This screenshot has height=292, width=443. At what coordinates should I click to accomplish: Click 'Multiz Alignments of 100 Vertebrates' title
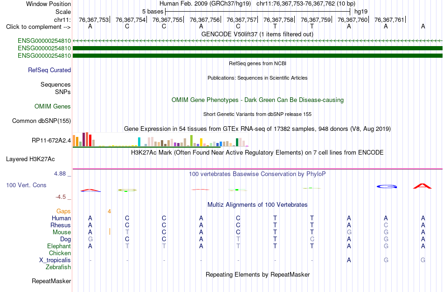pos(257,205)
